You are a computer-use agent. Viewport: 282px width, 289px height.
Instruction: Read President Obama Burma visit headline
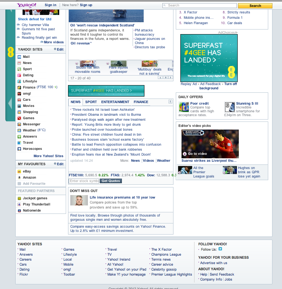coord(106,115)
